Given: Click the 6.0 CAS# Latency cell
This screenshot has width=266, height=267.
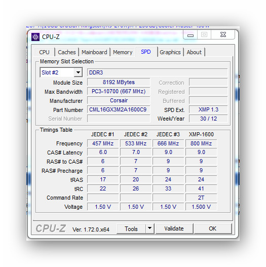Looking at the screenshot, I should (103, 152).
